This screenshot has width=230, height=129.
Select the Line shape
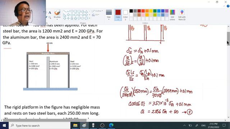coord(65,11)
